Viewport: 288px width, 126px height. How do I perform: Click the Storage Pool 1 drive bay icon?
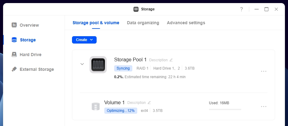click(98, 65)
